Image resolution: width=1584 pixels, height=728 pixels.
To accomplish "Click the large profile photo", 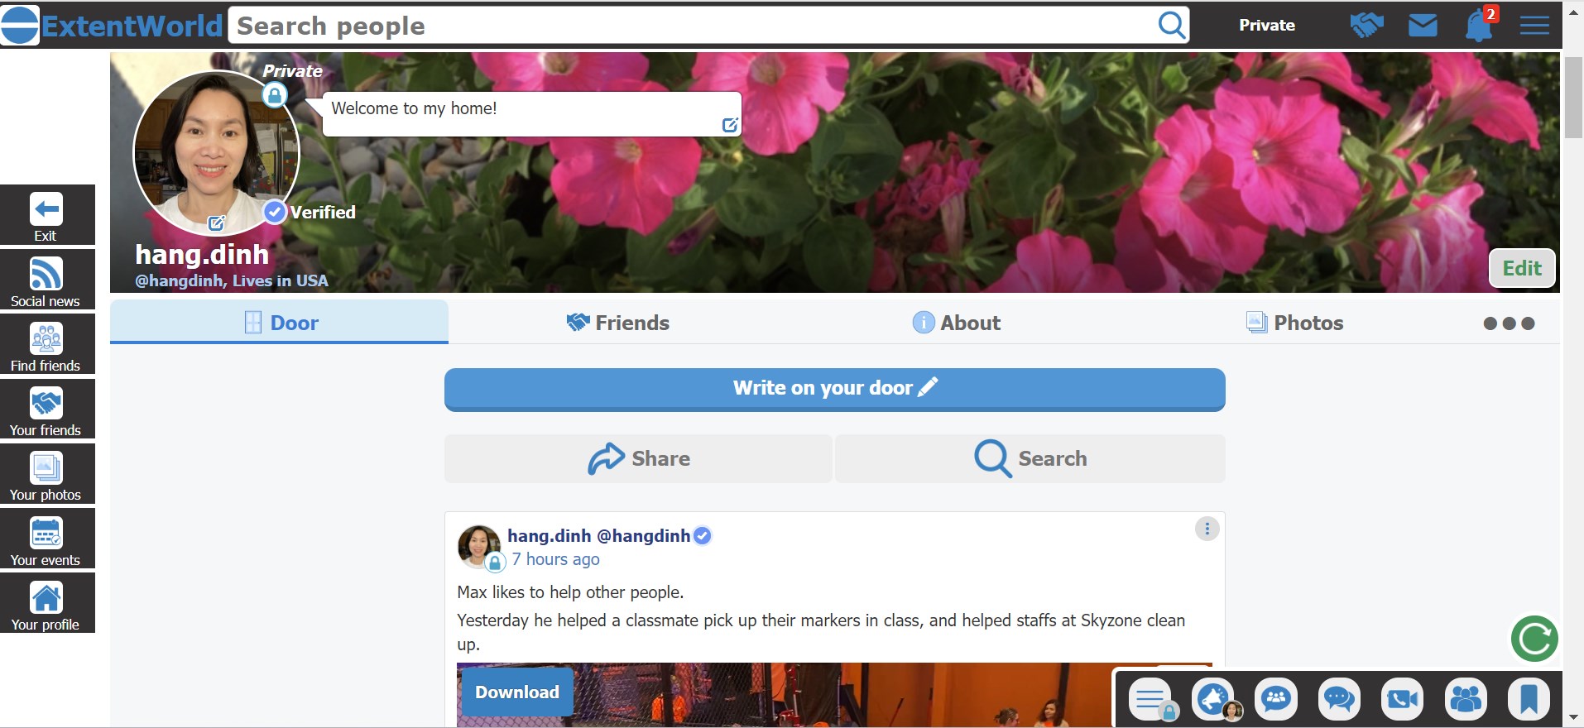I will click(216, 153).
